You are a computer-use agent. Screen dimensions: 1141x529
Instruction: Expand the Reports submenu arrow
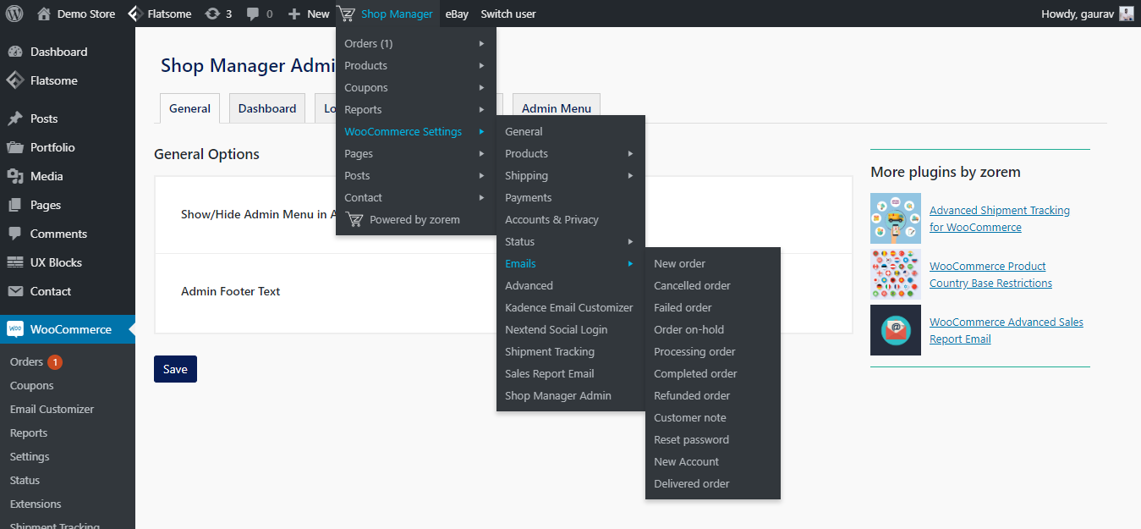tap(481, 109)
